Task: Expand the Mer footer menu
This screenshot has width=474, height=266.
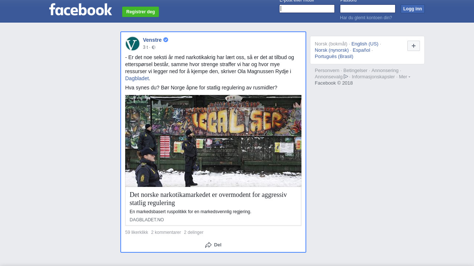Action: pos(404,76)
